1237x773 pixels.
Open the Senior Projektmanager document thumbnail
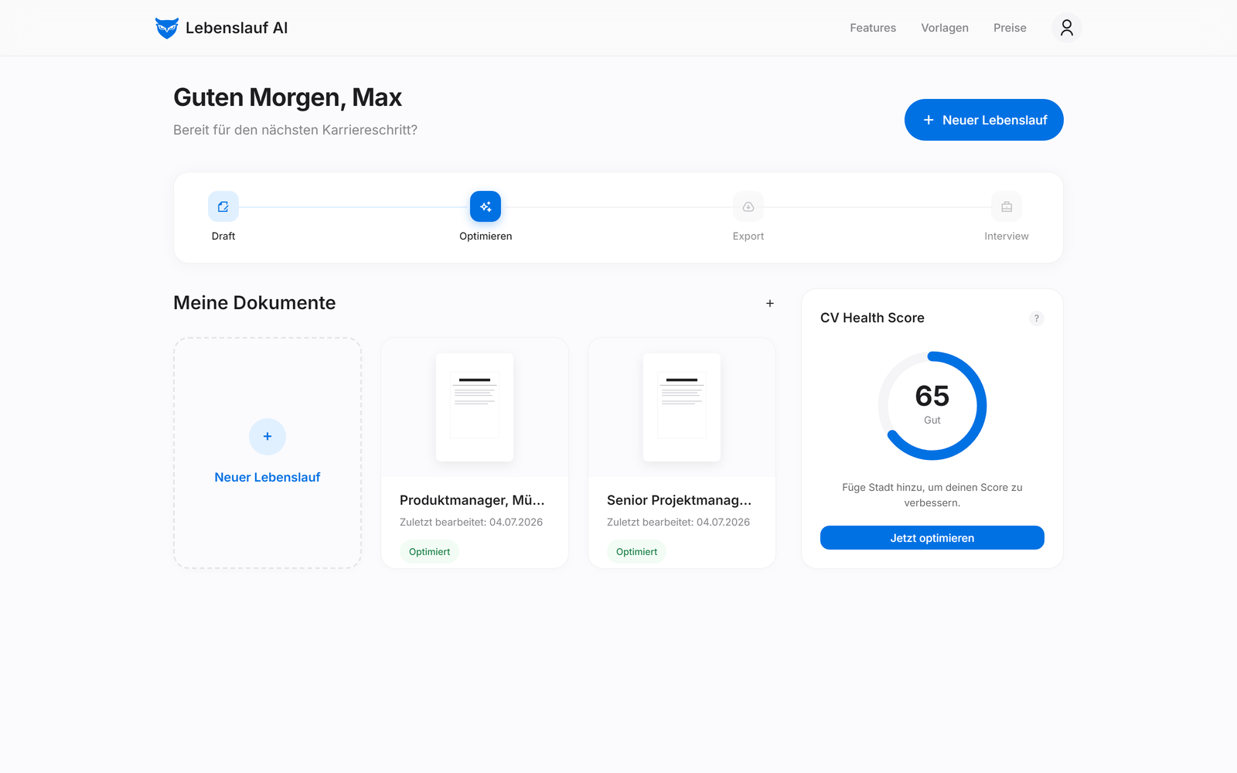682,407
